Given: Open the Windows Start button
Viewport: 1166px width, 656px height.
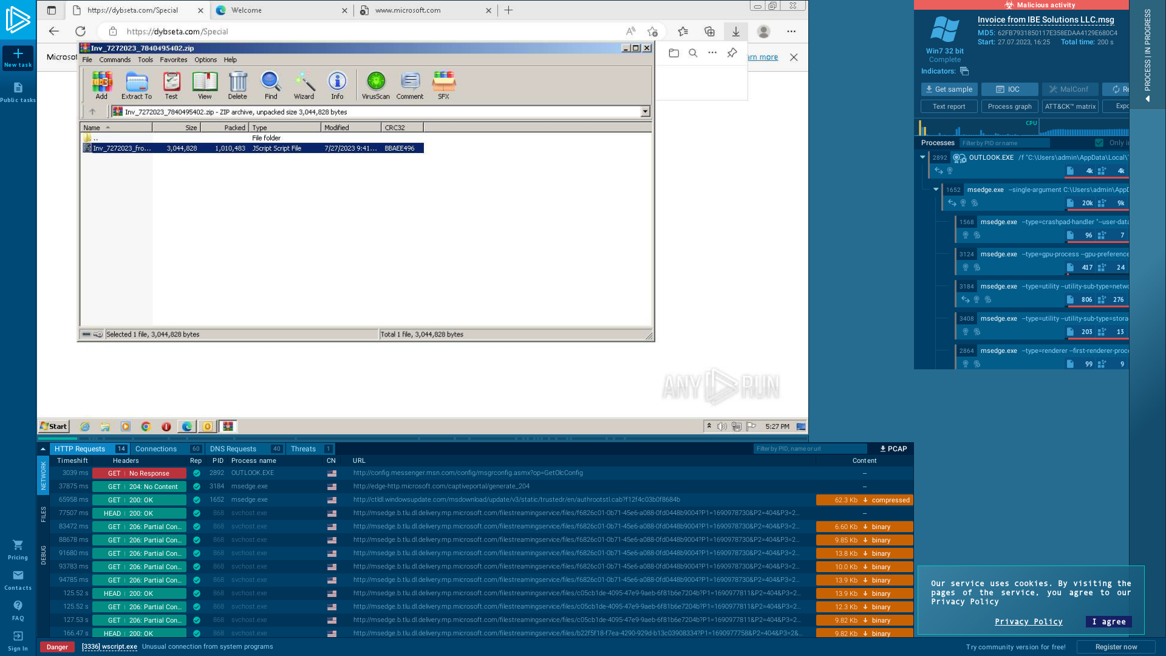Looking at the screenshot, I should click(54, 426).
